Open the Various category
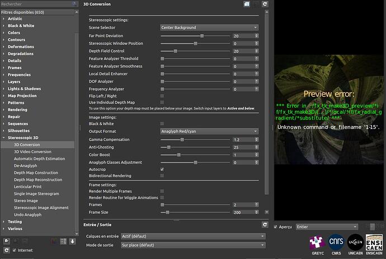Image resolution: width=386 pixels, height=259 pixels. point(15,228)
